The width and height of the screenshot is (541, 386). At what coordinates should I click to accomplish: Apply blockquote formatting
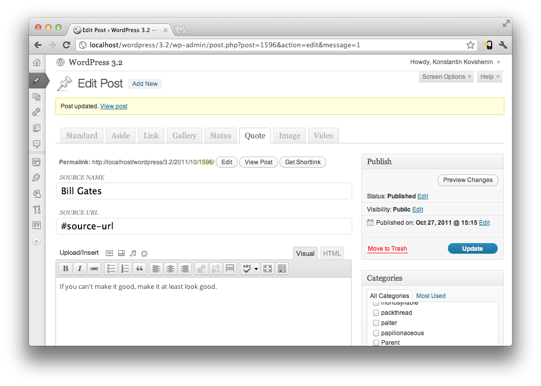click(139, 269)
